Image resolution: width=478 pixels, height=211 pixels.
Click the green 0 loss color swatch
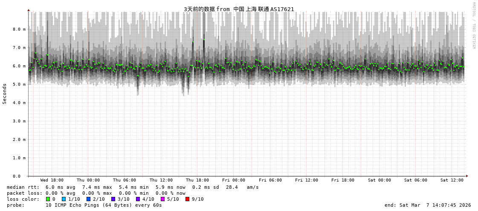point(48,199)
